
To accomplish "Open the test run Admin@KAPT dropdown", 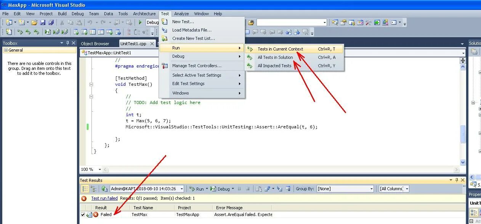I will (x=182, y=189).
